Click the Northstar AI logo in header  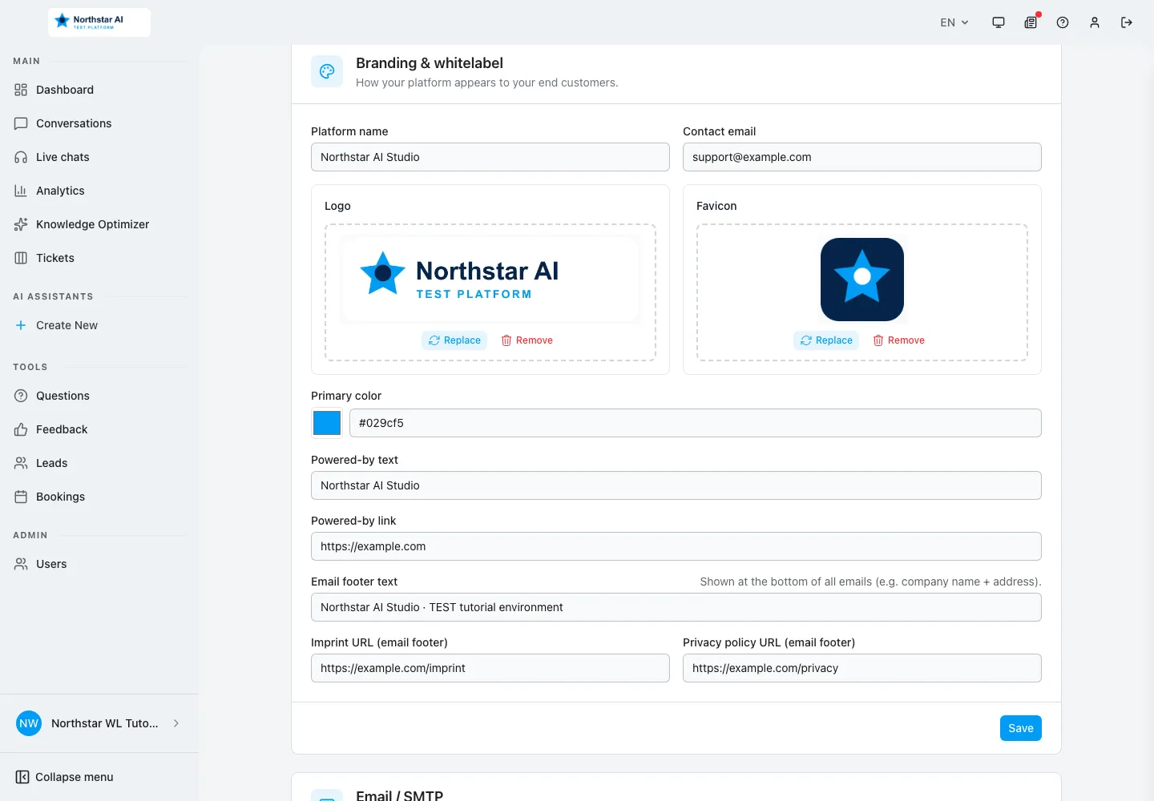click(99, 22)
